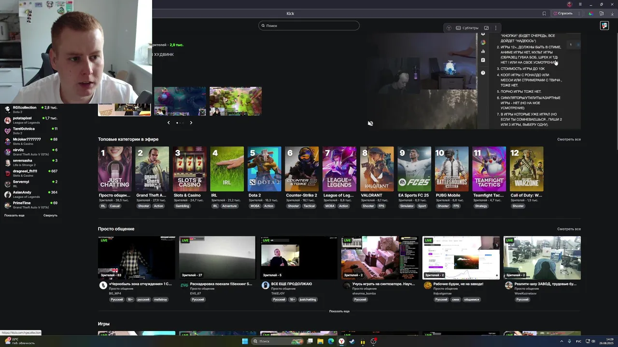This screenshot has height=347, width=618.
Task: Collapse sidebar list with Свернуть
Action: tap(50, 215)
